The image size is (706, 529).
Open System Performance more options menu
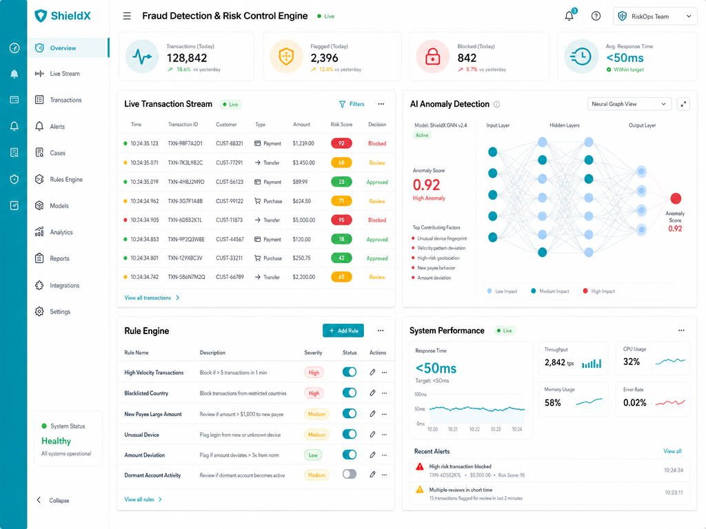tap(681, 330)
